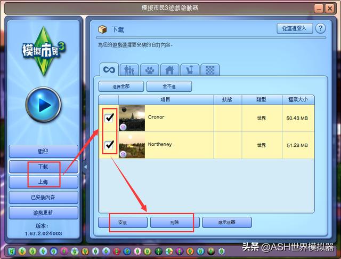
Task: Uncheck the Cronor world checkbox
Action: [x=109, y=118]
